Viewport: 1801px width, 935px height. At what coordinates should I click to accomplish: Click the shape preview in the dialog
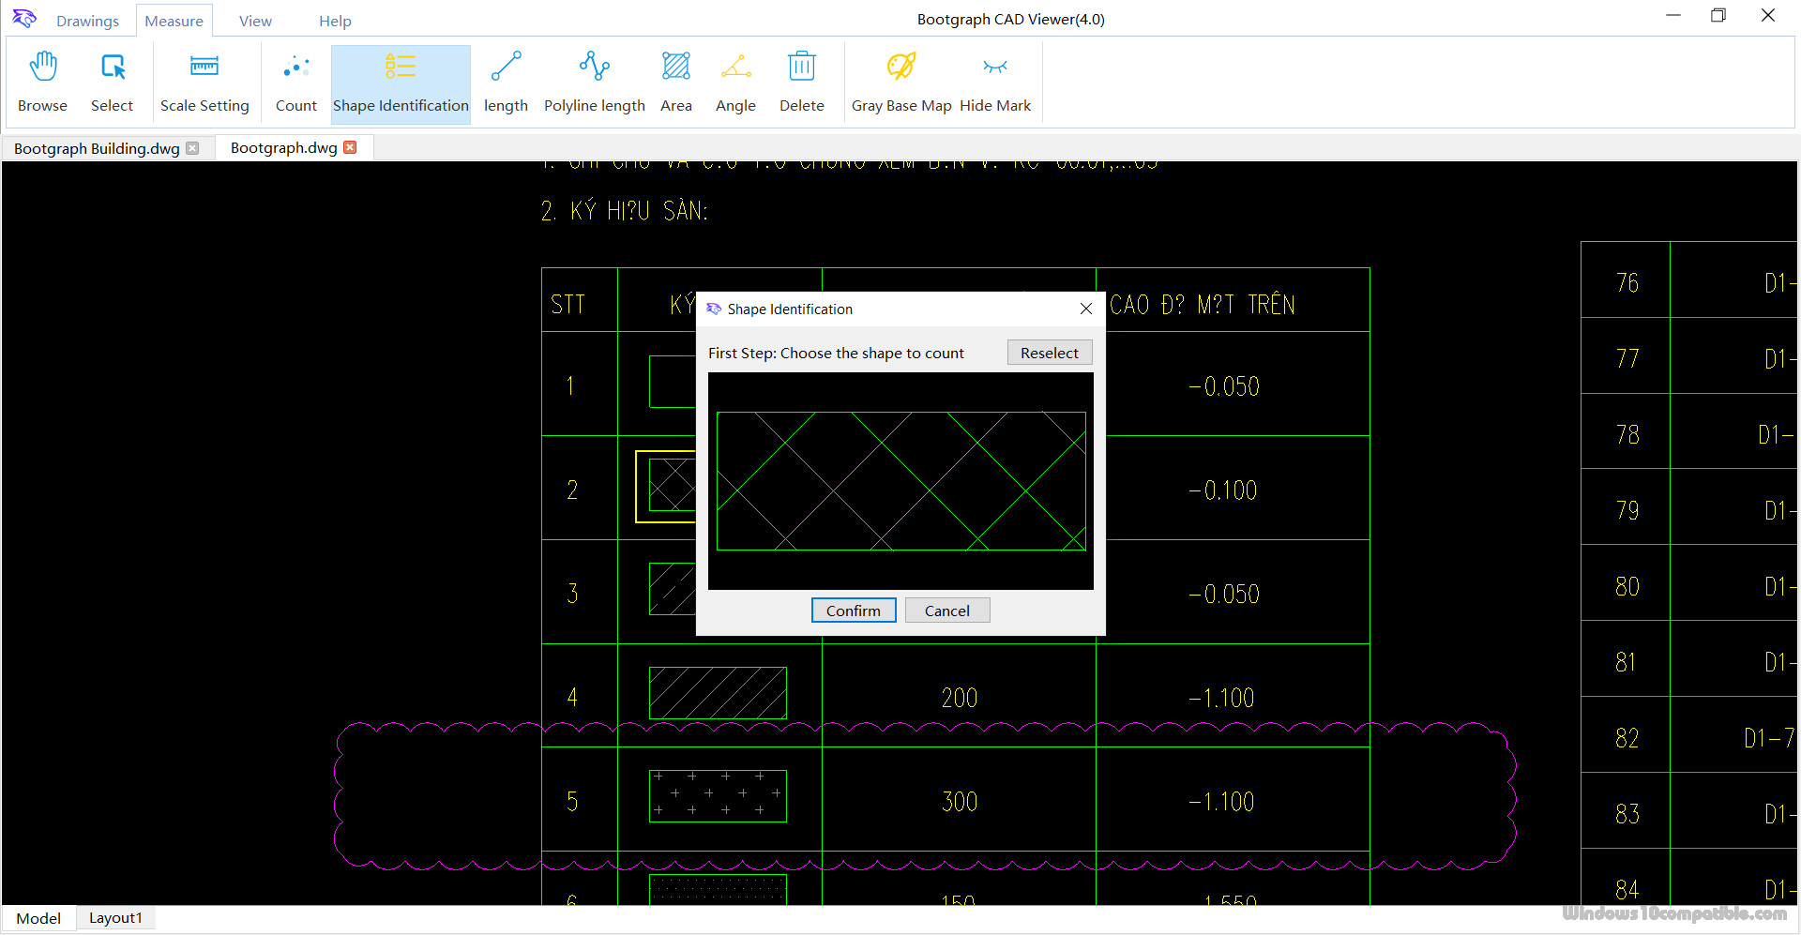click(900, 481)
